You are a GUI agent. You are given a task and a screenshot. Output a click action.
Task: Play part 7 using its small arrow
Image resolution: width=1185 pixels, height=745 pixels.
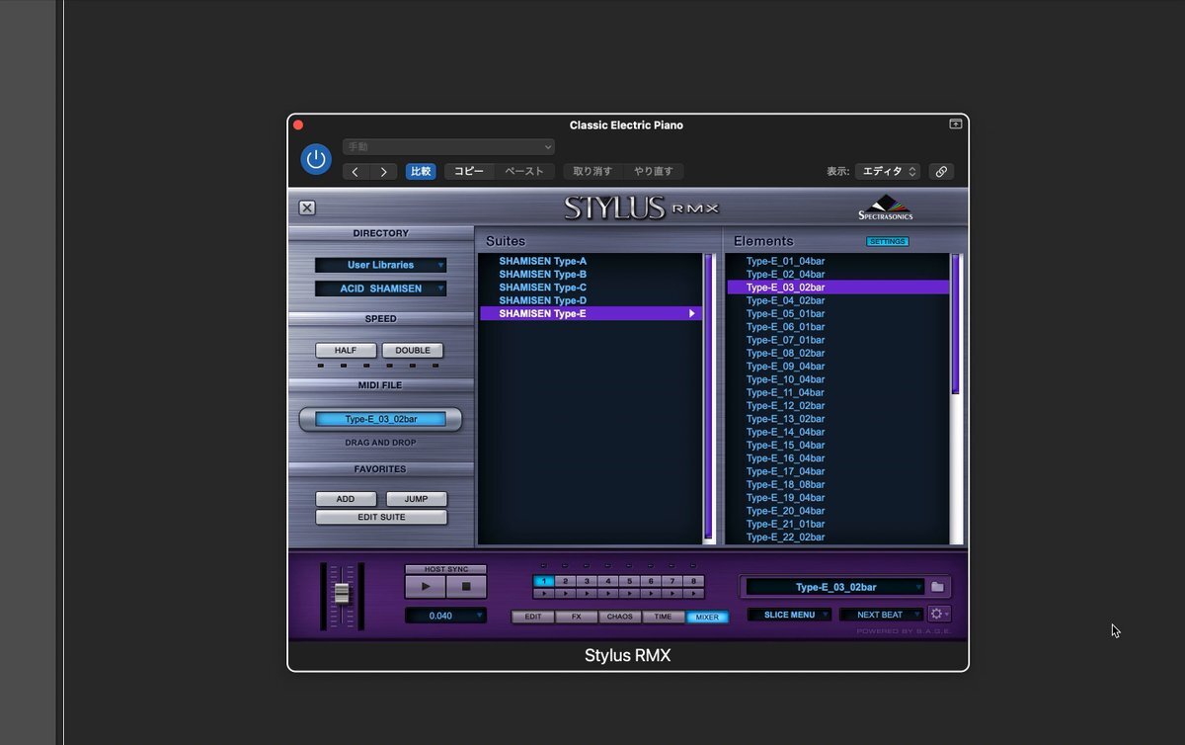[x=673, y=594]
